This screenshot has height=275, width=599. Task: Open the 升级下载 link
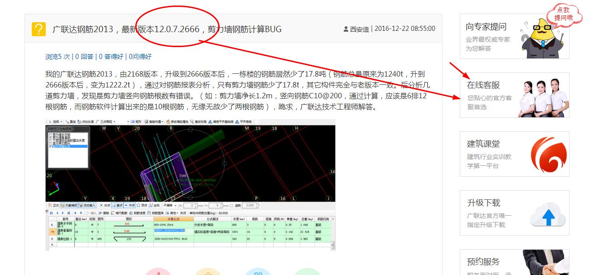[483, 203]
